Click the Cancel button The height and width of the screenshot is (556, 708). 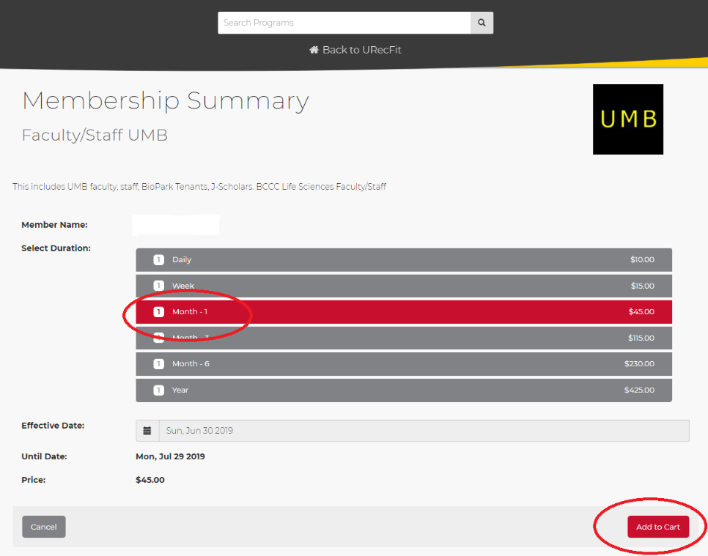pos(44,527)
